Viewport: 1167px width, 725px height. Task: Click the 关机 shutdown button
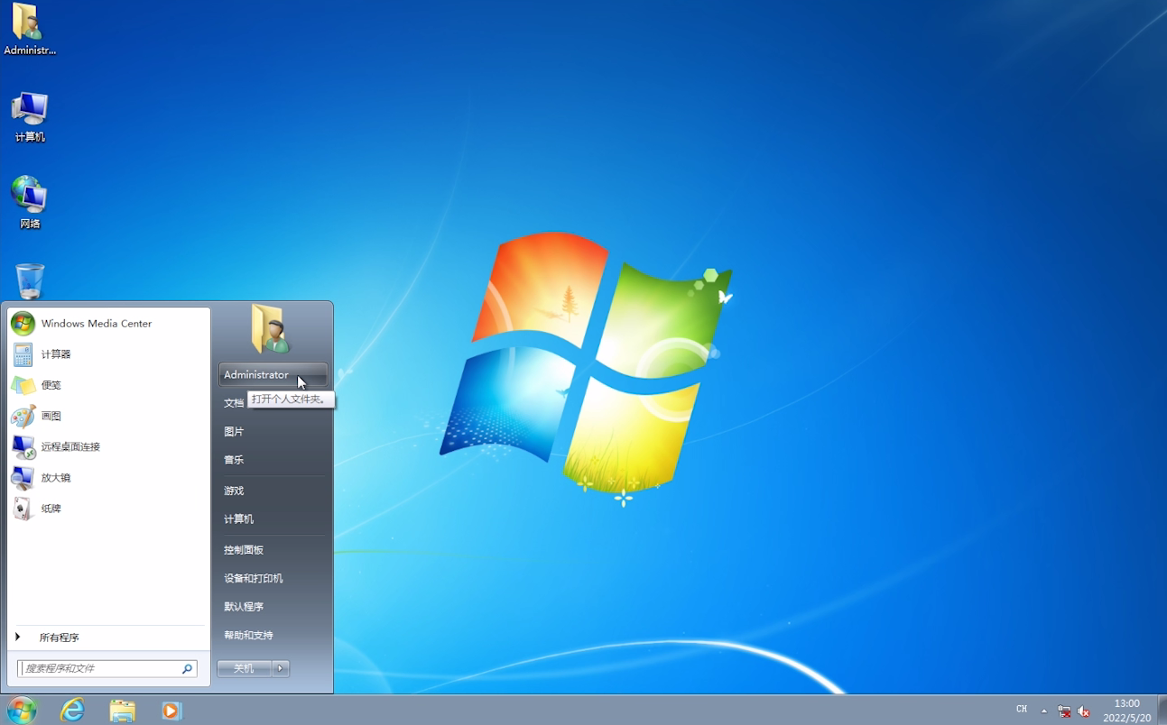click(245, 668)
